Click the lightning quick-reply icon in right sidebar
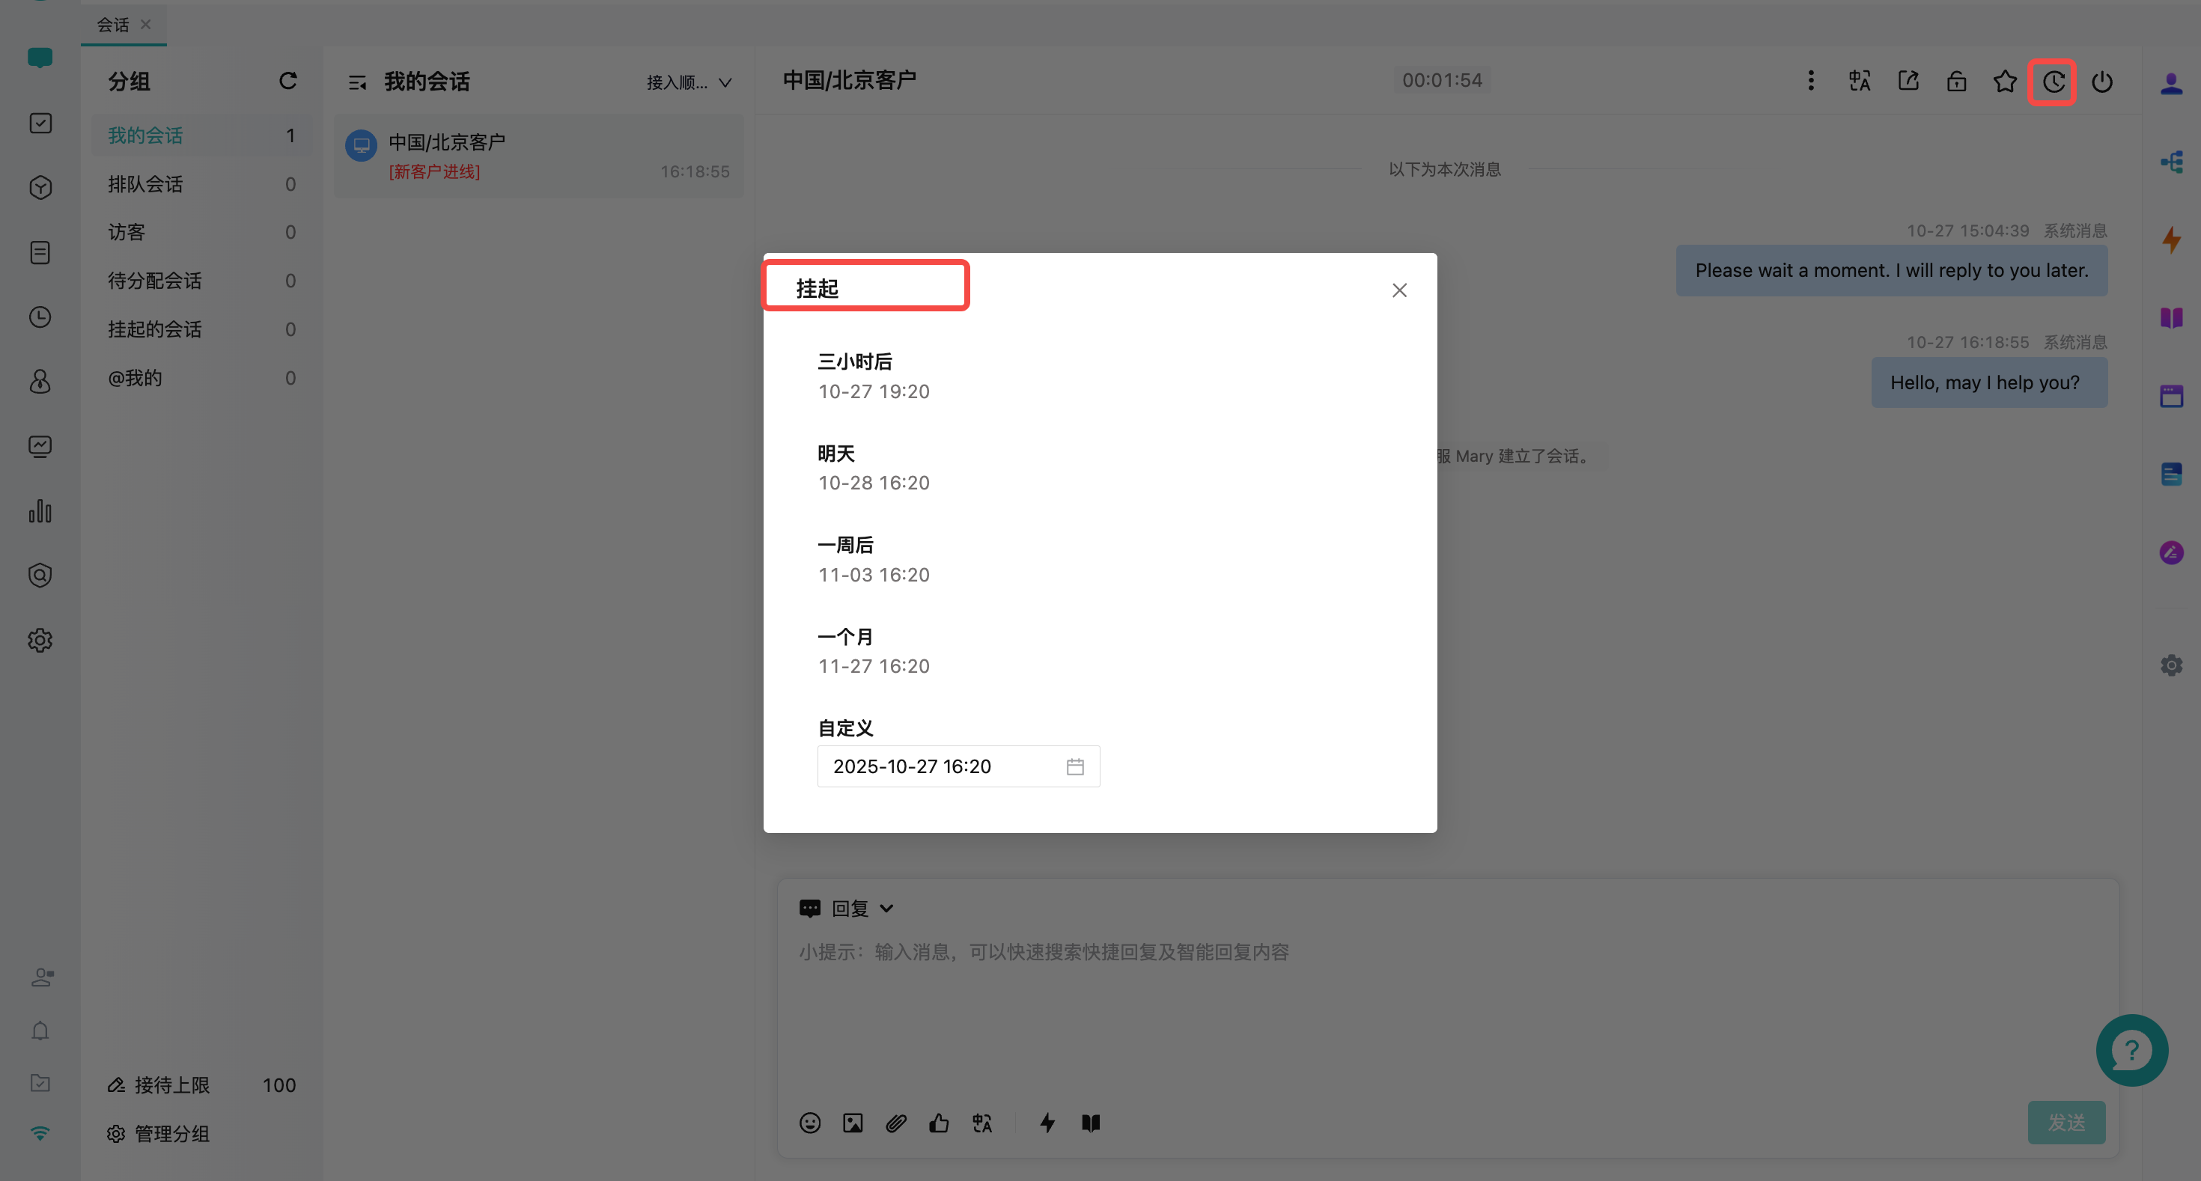 2173,240
